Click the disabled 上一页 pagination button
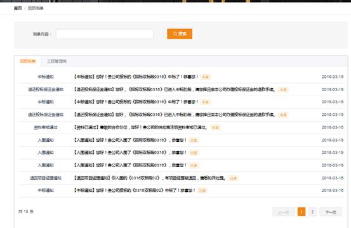The height and width of the screenshot is (228, 351). click(283, 212)
